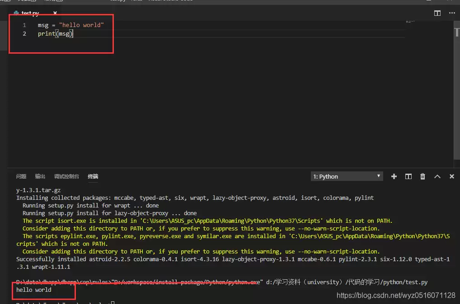
Task: Maximize the panel with the up chevron
Action: pyautogui.click(x=437, y=176)
